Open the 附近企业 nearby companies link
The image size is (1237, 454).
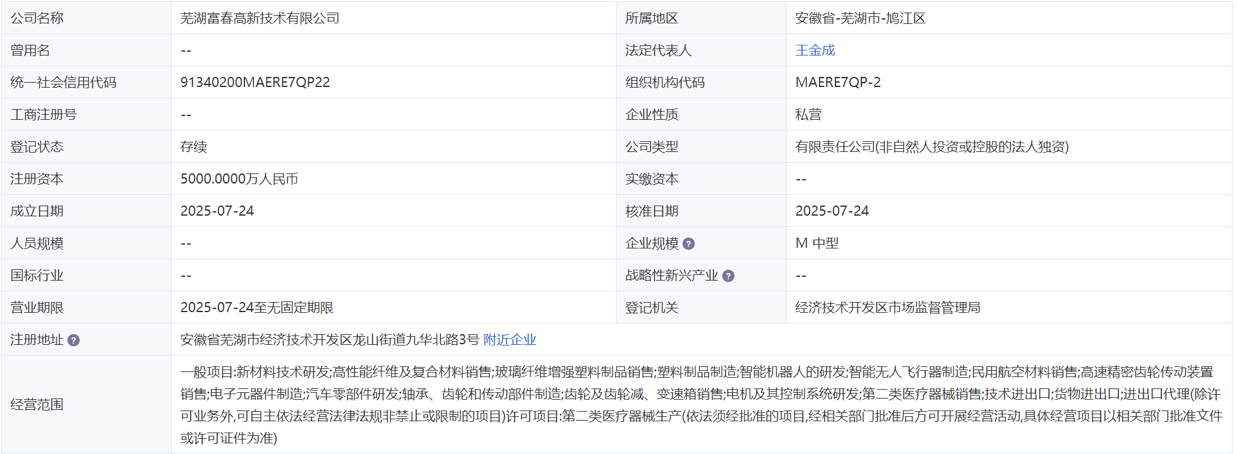coord(509,340)
